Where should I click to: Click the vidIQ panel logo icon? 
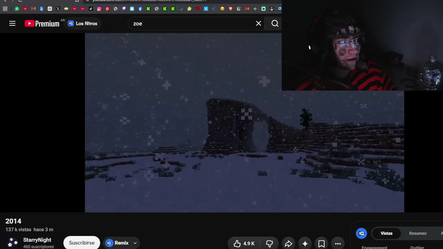pos(361,233)
